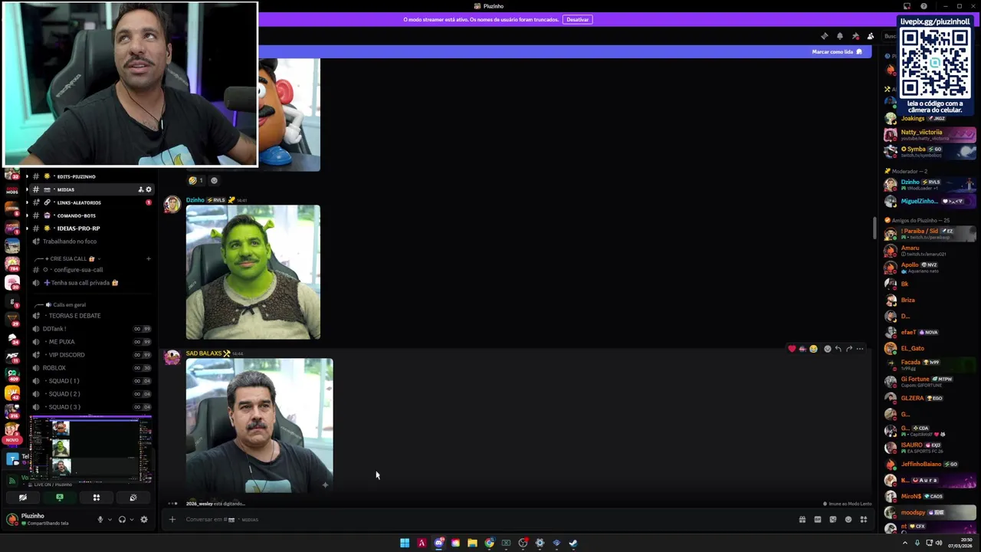
Task: Open Discord help icon in title bar
Action: pyautogui.click(x=924, y=6)
